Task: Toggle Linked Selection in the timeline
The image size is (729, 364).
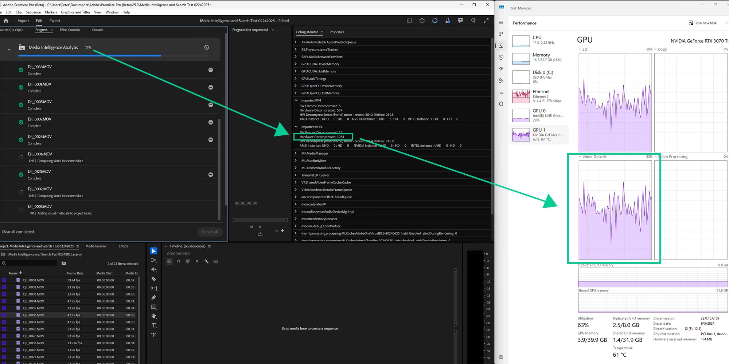Action: [x=169, y=261]
